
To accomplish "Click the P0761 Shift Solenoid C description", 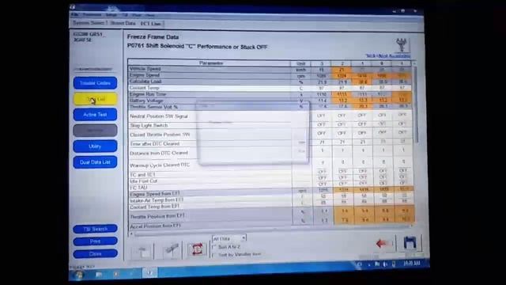I will [197, 47].
